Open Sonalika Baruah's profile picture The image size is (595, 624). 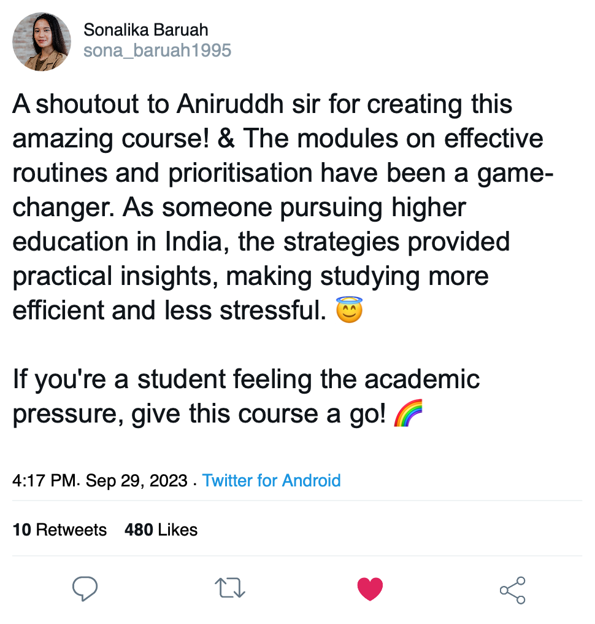[42, 42]
